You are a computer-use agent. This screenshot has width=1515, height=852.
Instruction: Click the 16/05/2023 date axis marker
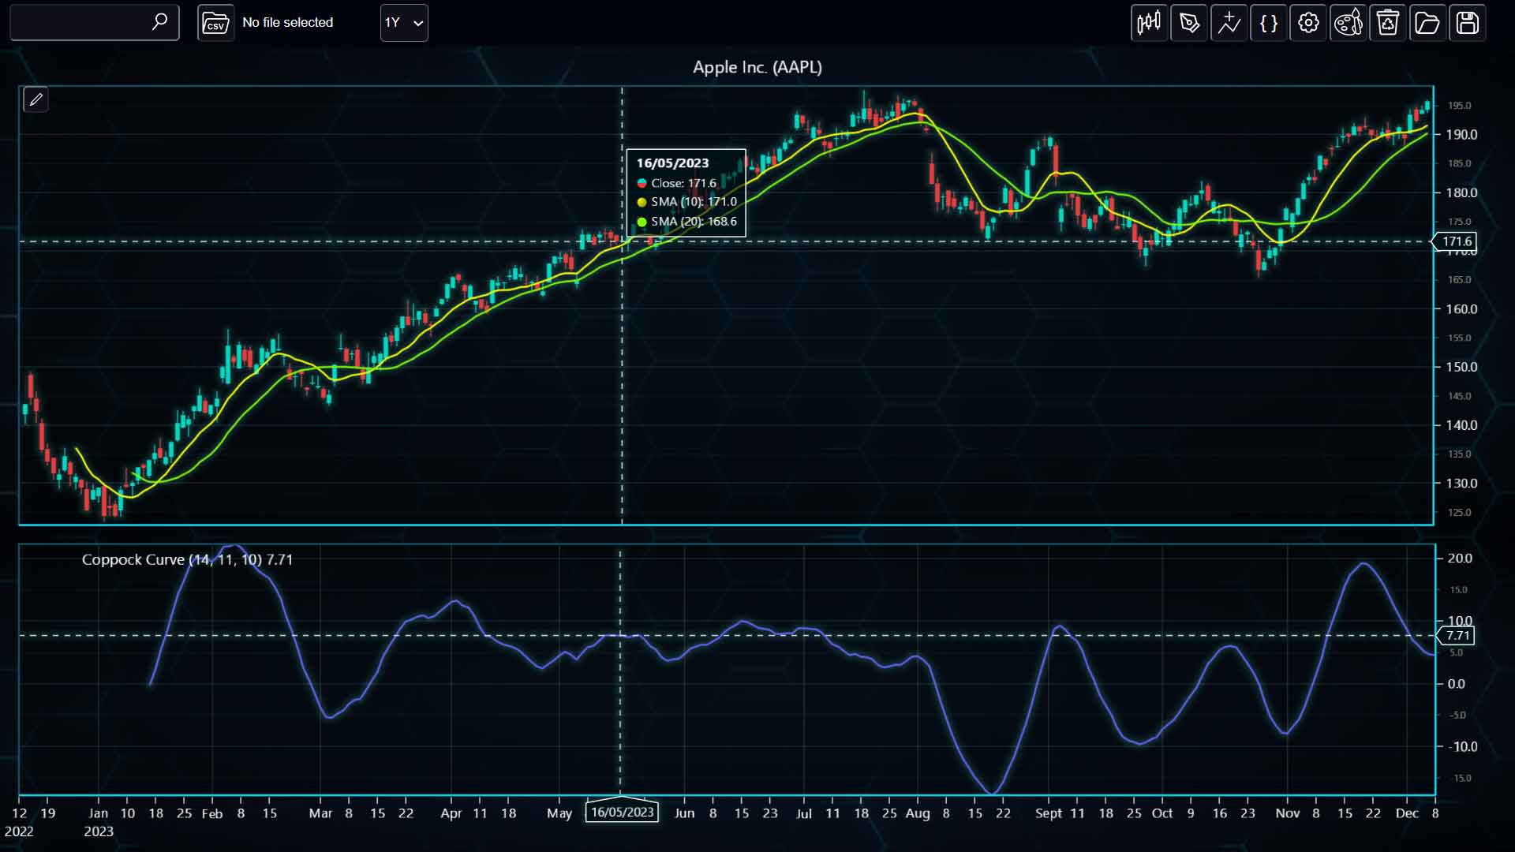(623, 812)
